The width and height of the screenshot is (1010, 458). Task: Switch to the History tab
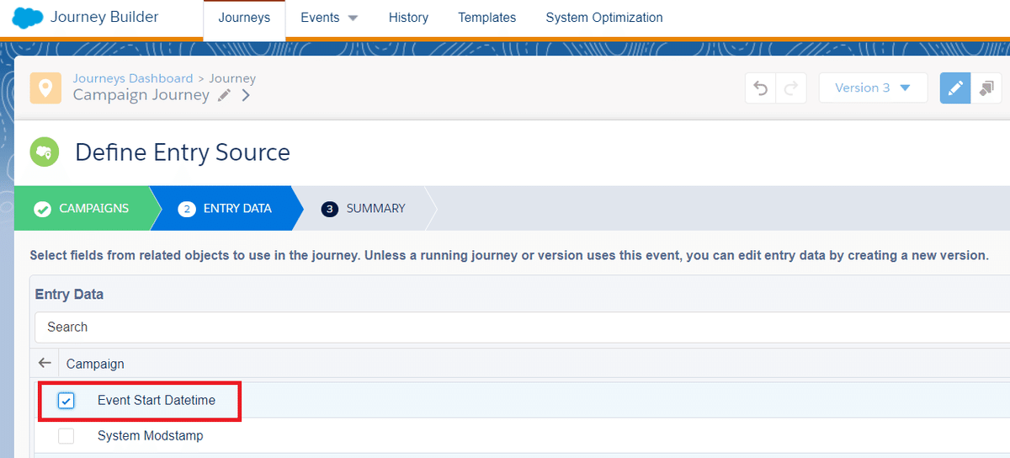(408, 18)
